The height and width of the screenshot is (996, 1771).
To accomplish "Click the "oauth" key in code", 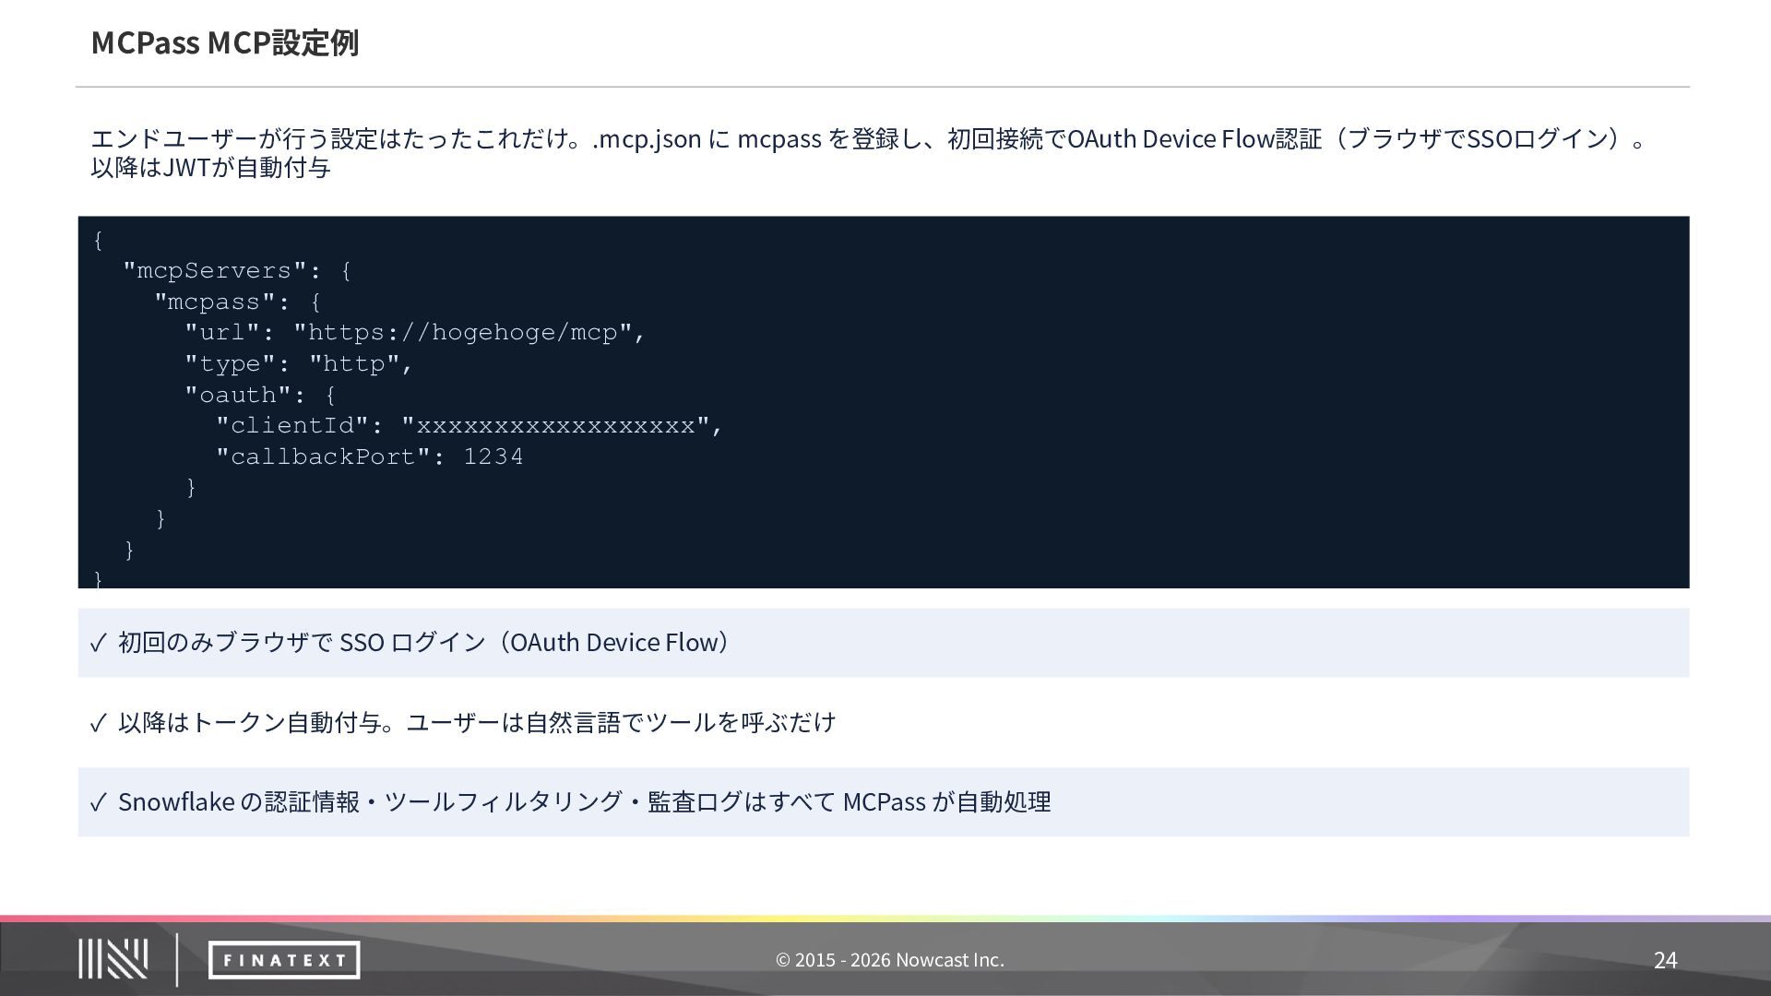I will click(x=237, y=395).
